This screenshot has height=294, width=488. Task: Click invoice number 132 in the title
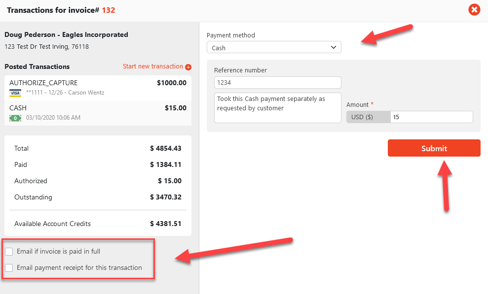pyautogui.click(x=108, y=10)
